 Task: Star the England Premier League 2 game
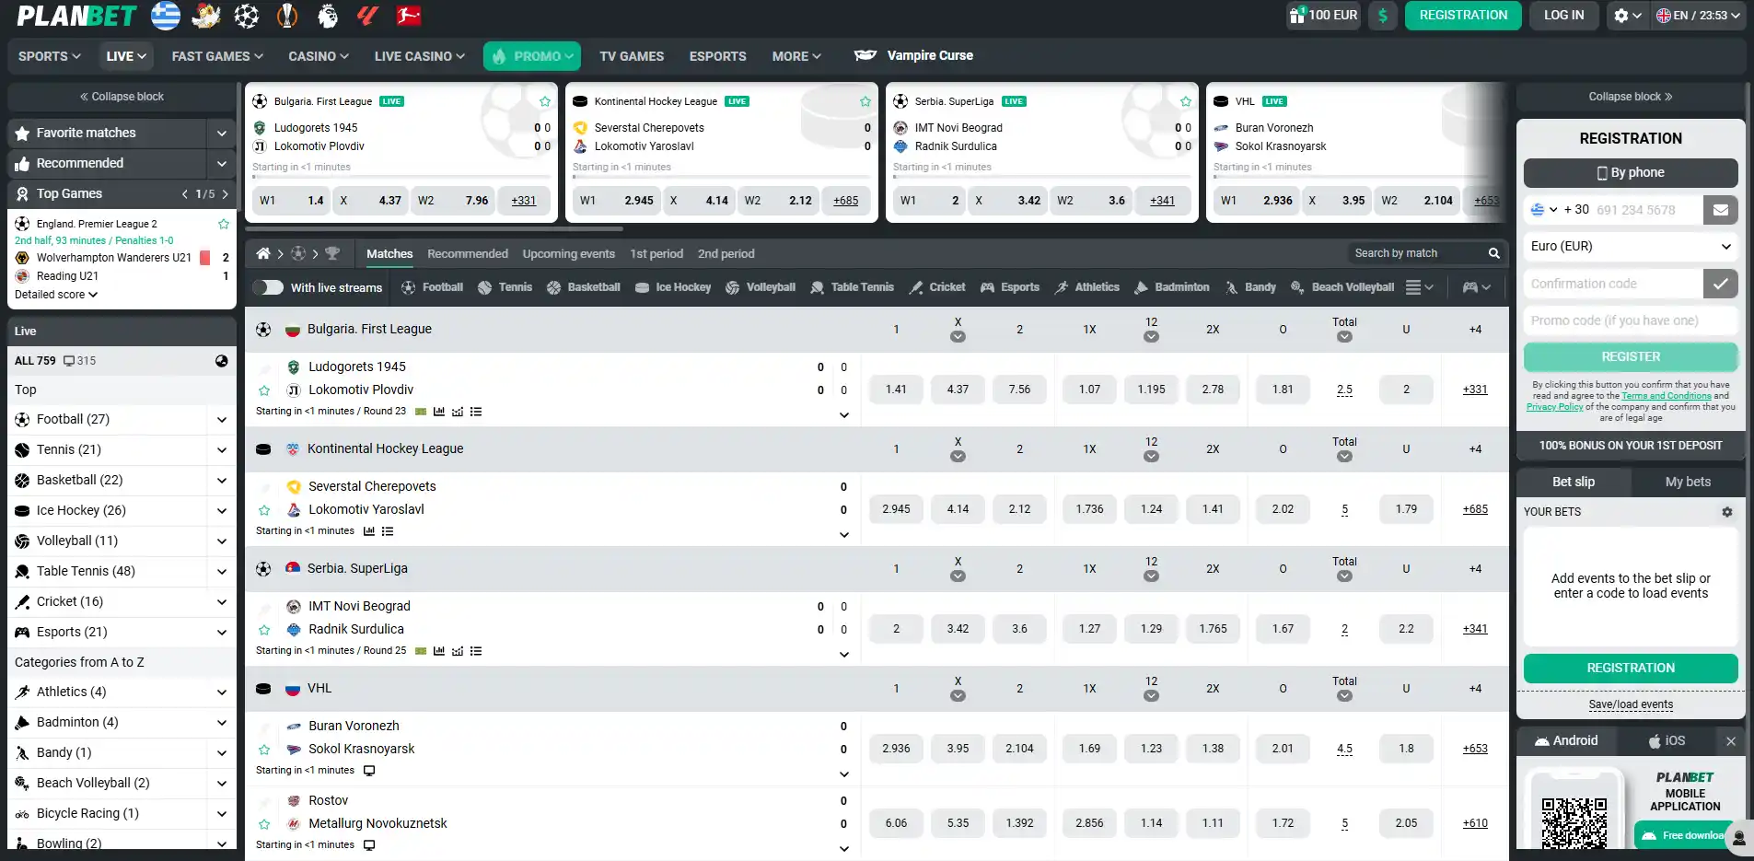pos(223,224)
